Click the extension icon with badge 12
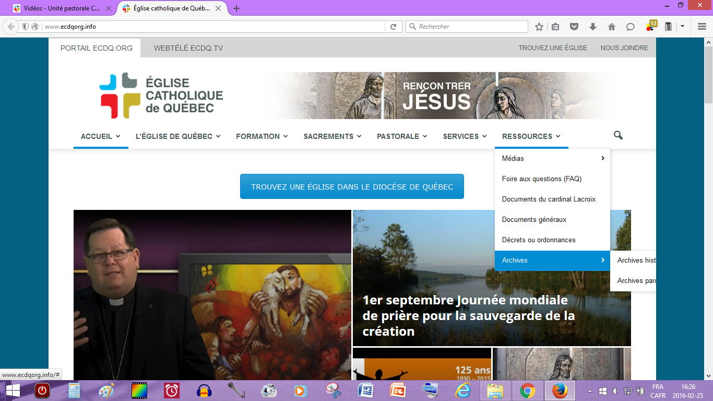713x401 pixels. (651, 26)
